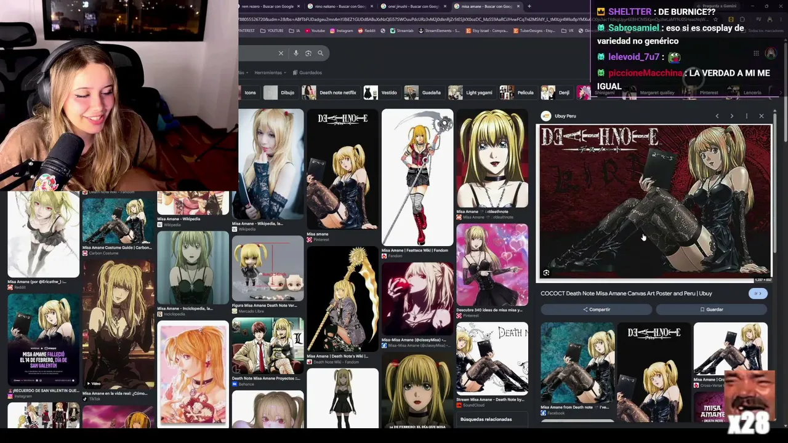Open 'Misa Amane from Death note' related image

[x=577, y=363]
